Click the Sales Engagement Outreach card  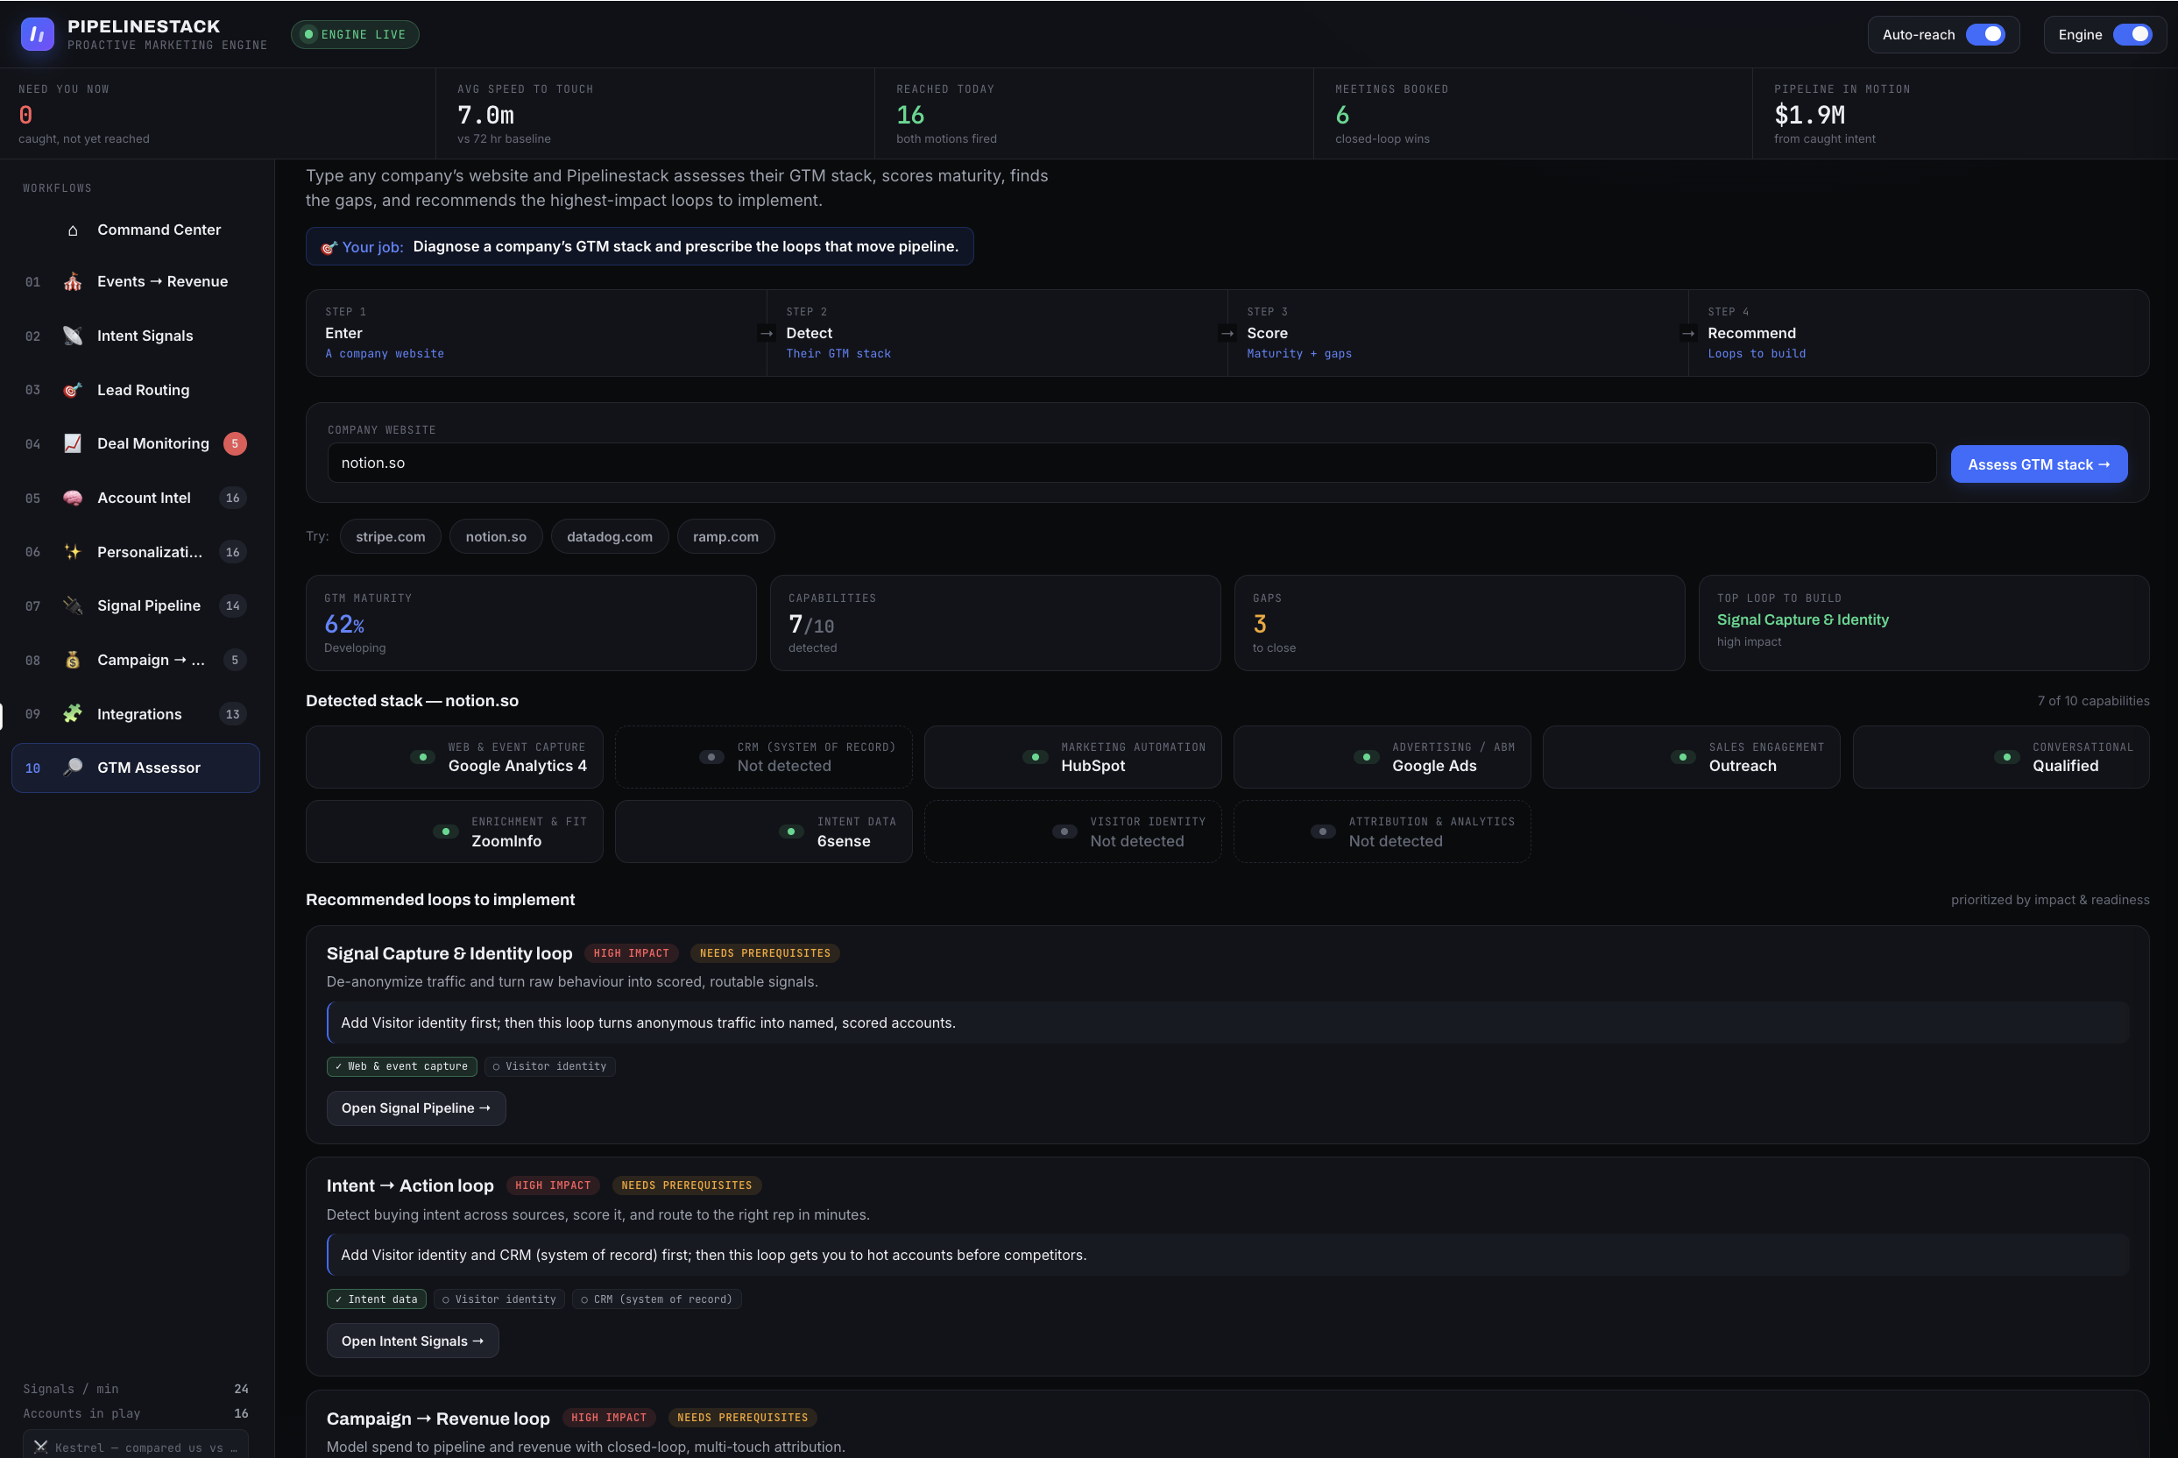[1692, 757]
